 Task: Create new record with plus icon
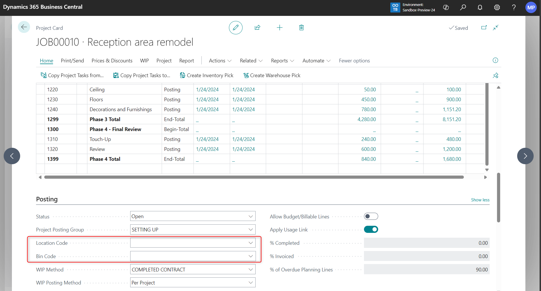[279, 28]
